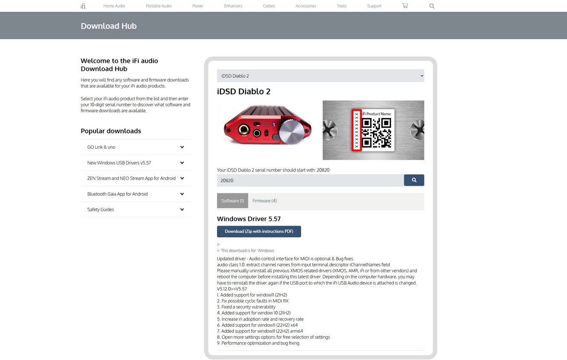The width and height of the screenshot is (567, 360).
Task: Expand New Windows USB Drivers v5.57
Action: click(136, 163)
